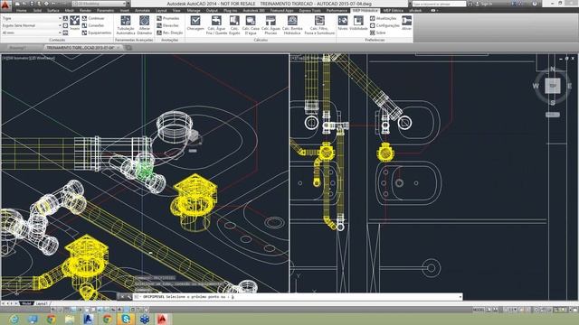Click into the command line input
The height and width of the screenshot is (325, 579).
click(298, 297)
